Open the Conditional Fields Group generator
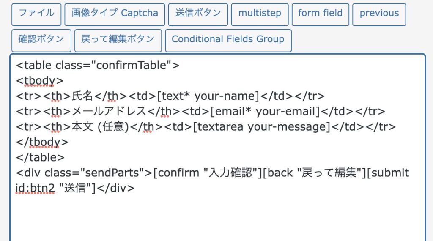Screen dimensions: 433x241 click(228, 40)
